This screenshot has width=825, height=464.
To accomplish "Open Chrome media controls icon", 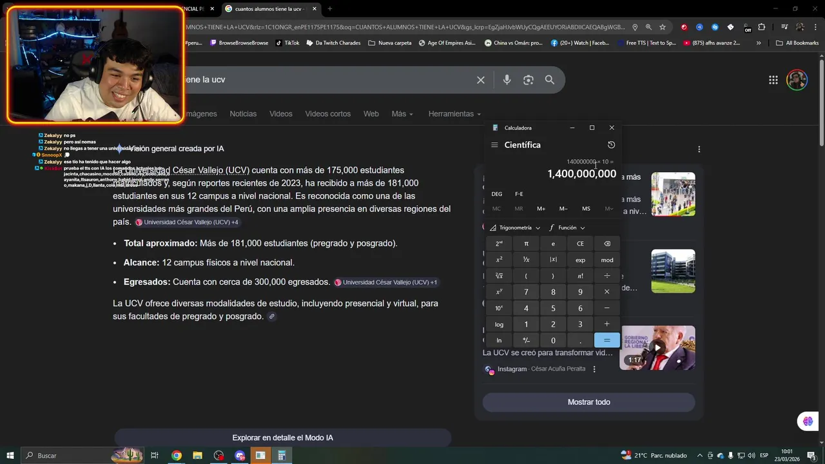I will [784, 27].
